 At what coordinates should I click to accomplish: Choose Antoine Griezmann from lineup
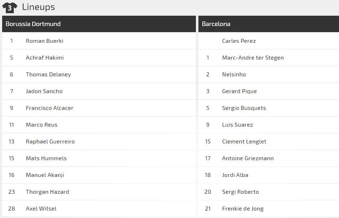248,158
